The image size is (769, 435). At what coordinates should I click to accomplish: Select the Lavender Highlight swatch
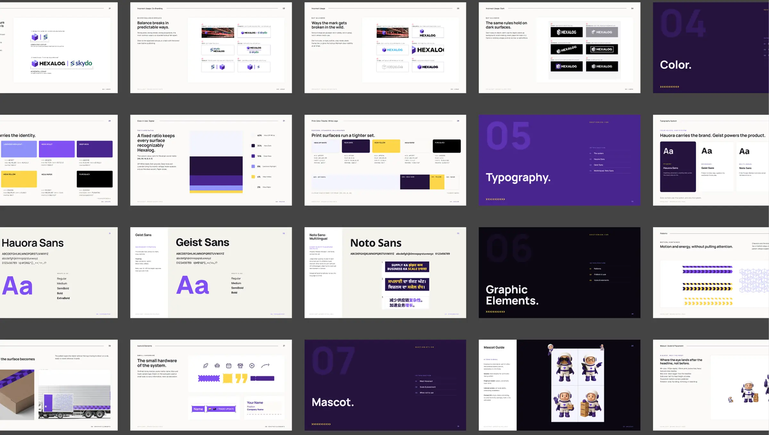19,149
